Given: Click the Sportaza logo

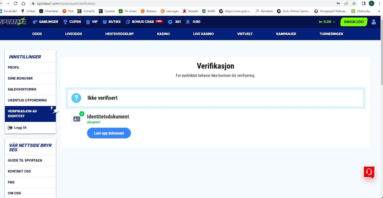Looking at the screenshot, I should tap(13, 22).
